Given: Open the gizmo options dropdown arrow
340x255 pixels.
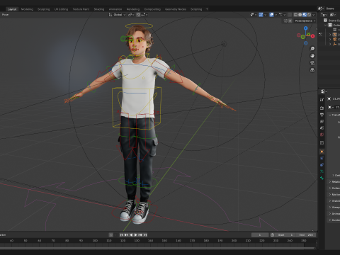Looking at the screenshot, I should 265,15.
